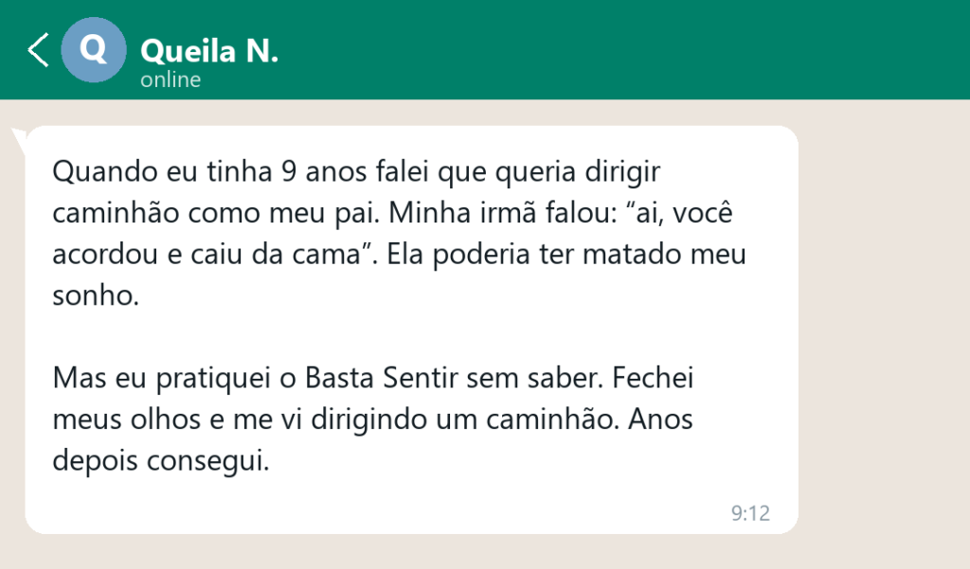Screen dimensions: 970x569
Task: Tap the blank line between message paragraphs
Action: tap(399, 336)
